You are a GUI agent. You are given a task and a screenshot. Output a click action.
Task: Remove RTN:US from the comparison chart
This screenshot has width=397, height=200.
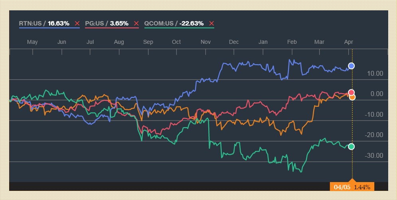[x=77, y=24]
